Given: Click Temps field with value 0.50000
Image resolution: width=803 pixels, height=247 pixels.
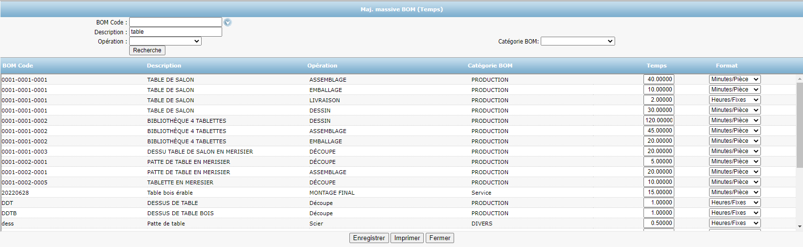Looking at the screenshot, I should tap(659, 223).
